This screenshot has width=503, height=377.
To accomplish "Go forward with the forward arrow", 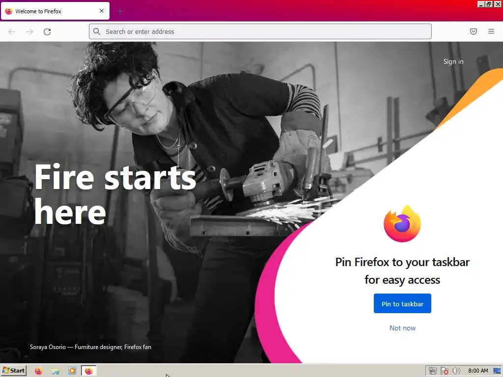I will pyautogui.click(x=29, y=32).
